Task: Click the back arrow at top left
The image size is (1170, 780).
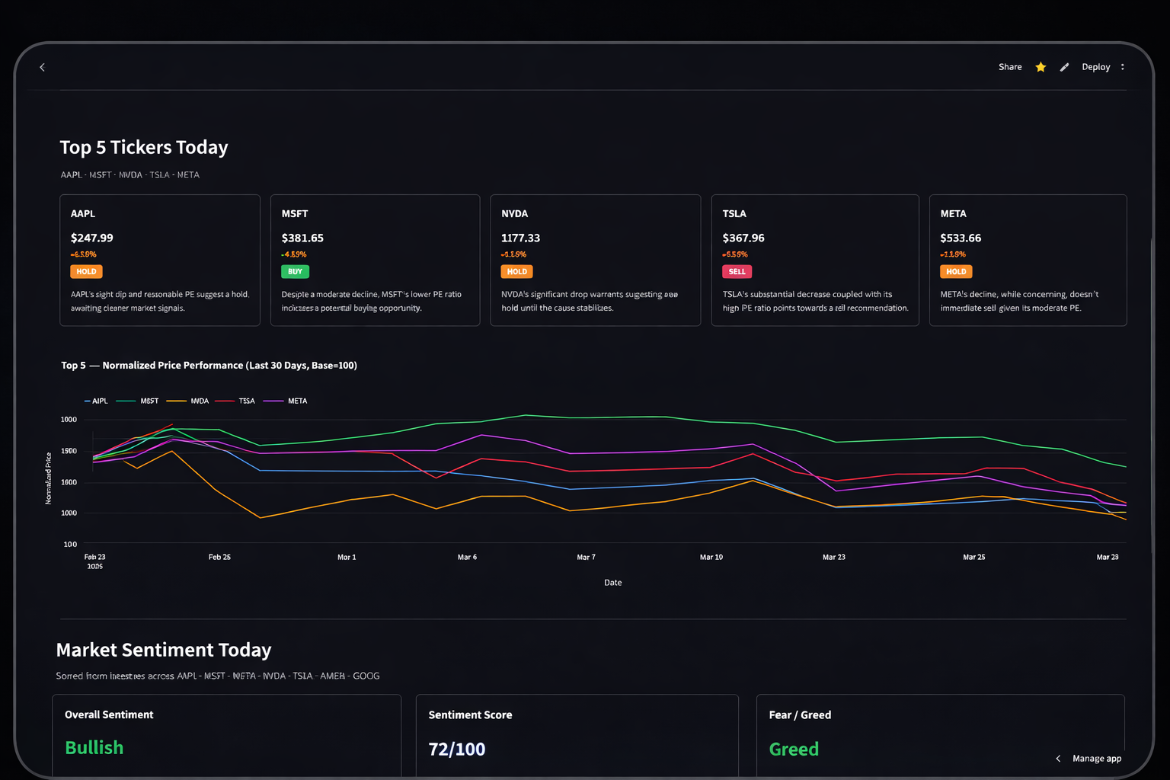Action: pos(42,68)
